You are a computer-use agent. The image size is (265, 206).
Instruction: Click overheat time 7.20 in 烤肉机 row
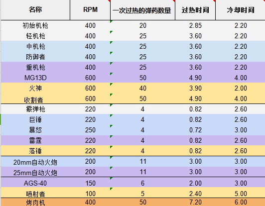[x=195, y=202]
